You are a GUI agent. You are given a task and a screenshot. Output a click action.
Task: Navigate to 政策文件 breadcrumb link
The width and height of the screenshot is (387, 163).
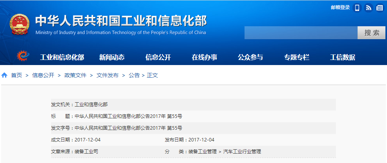(75, 75)
